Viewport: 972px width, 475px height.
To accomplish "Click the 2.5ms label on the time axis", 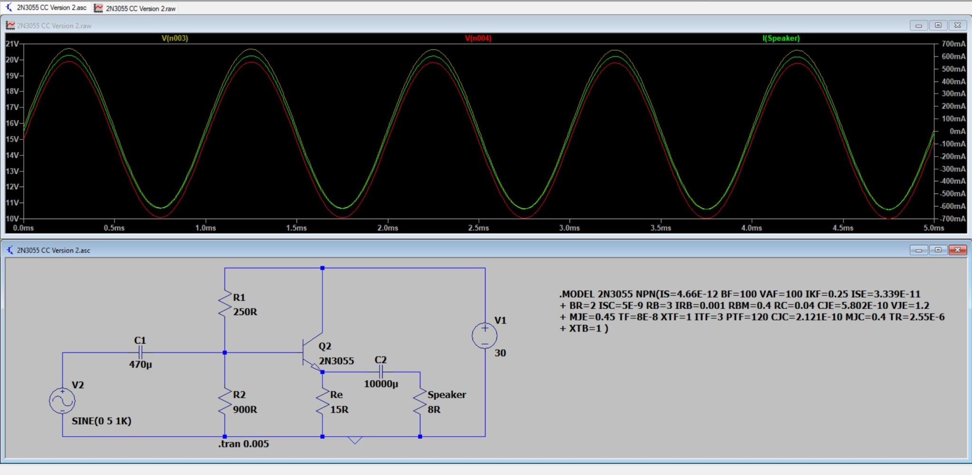I will pos(478,228).
